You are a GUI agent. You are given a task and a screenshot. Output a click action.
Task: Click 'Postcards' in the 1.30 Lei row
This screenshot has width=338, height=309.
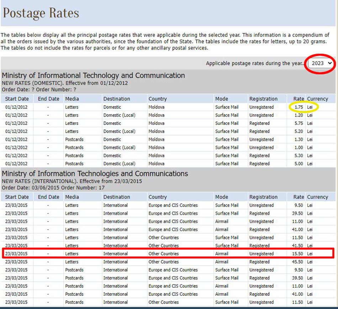[x=74, y=139]
